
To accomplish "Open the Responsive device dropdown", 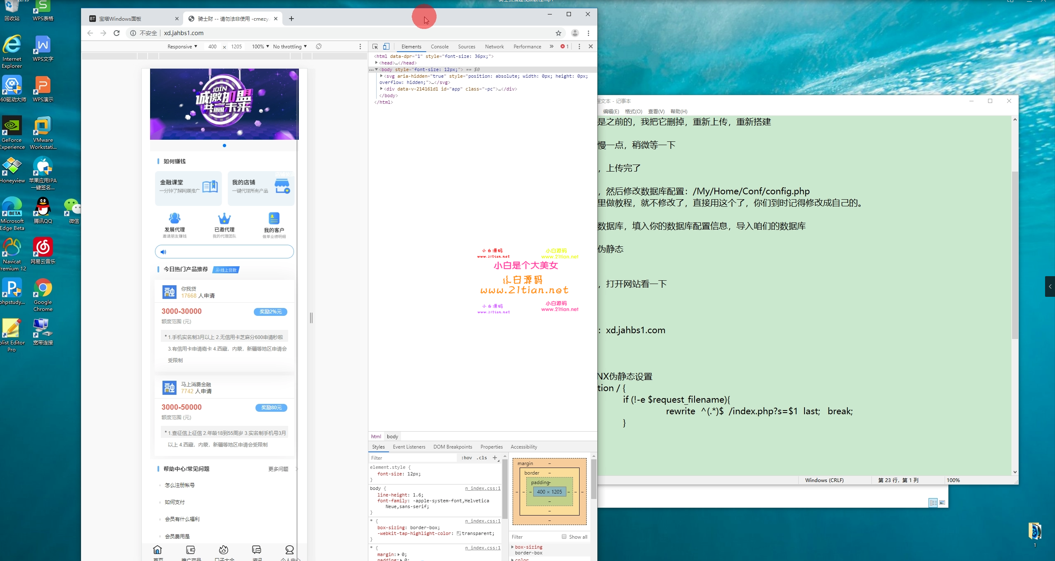I will click(182, 46).
